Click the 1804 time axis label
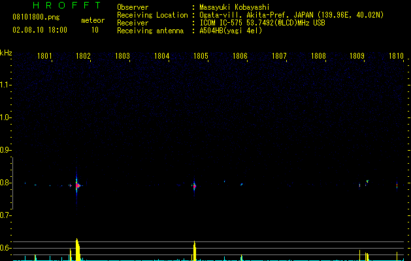This screenshot has height=261, width=411. click(162, 56)
